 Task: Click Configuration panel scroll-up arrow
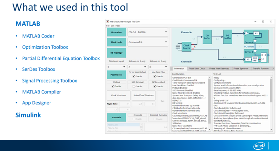[209, 78]
